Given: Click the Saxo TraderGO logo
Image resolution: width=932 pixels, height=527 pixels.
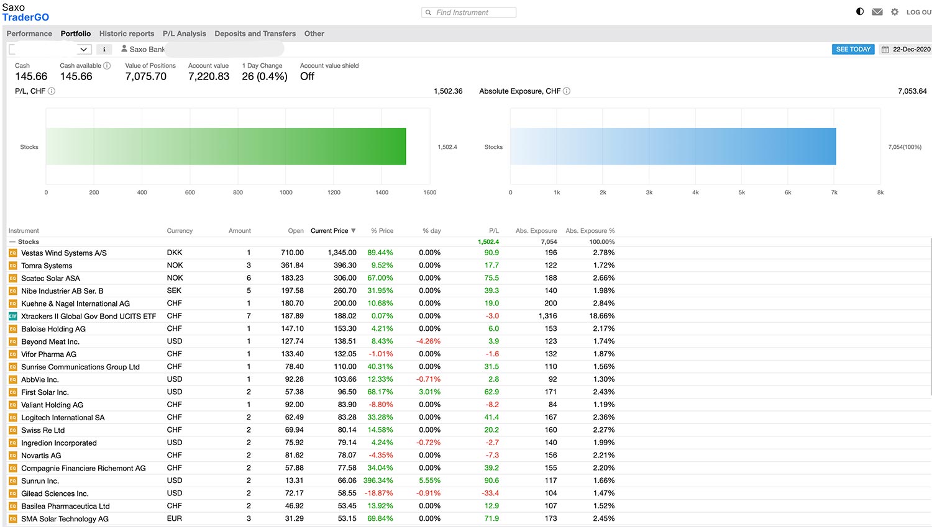Looking at the screenshot, I should (x=25, y=12).
